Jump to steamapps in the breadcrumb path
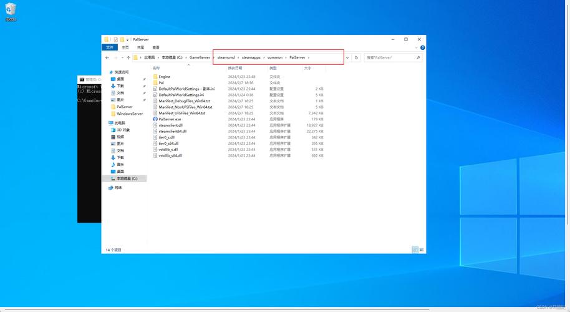 (251, 57)
